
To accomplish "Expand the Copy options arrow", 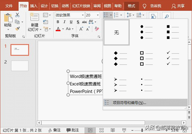I will pos(22,22).
